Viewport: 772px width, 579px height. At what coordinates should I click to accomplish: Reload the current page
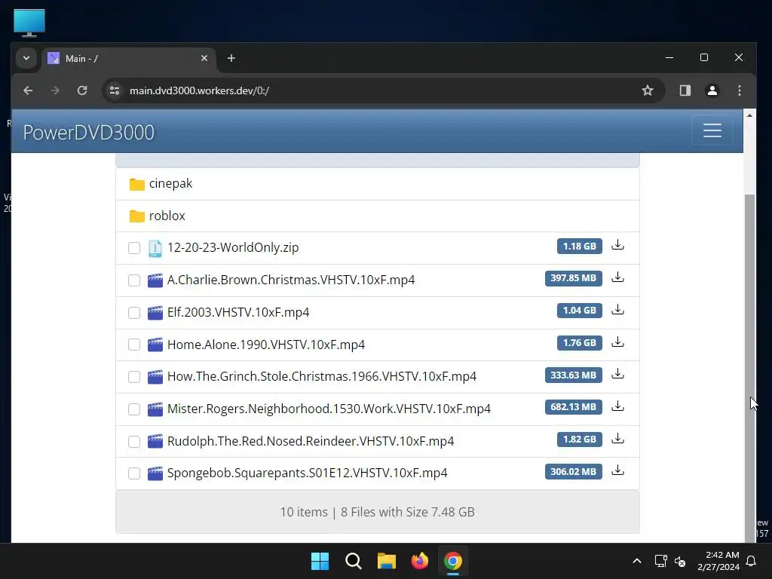[82, 90]
